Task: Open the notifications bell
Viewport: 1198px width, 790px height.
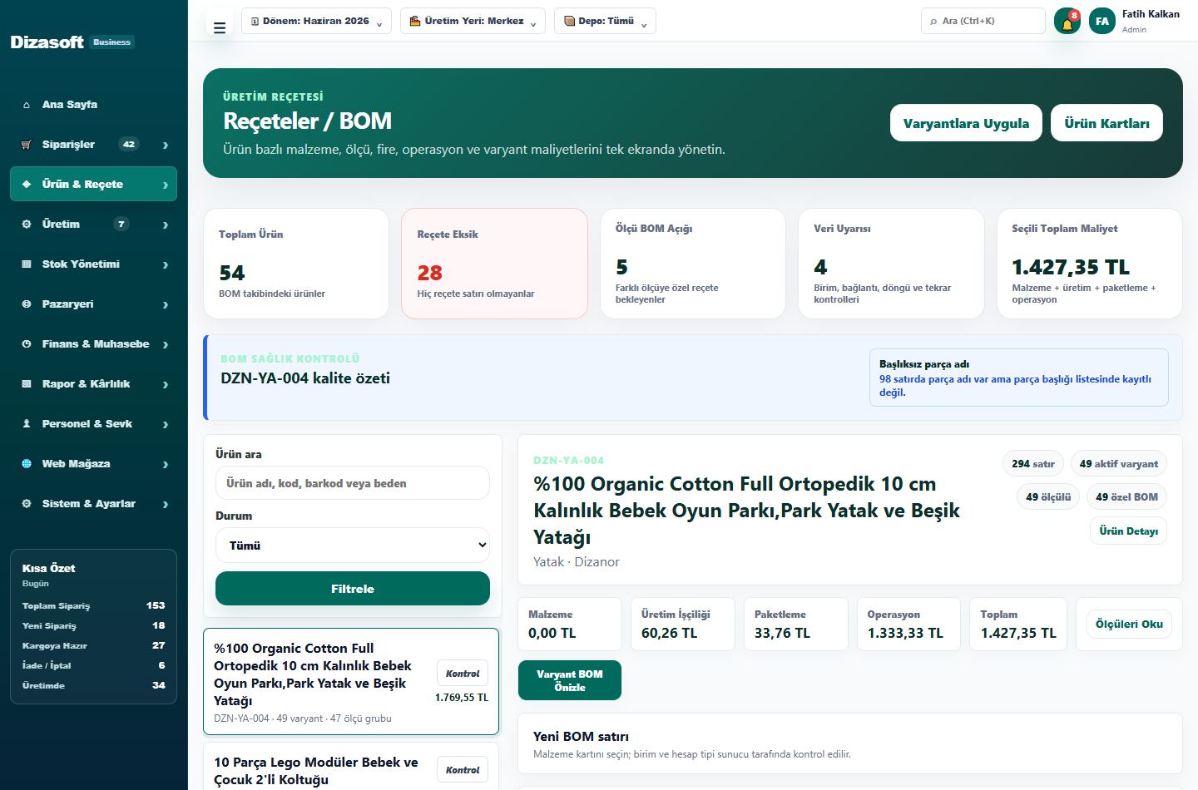Action: [x=1067, y=21]
